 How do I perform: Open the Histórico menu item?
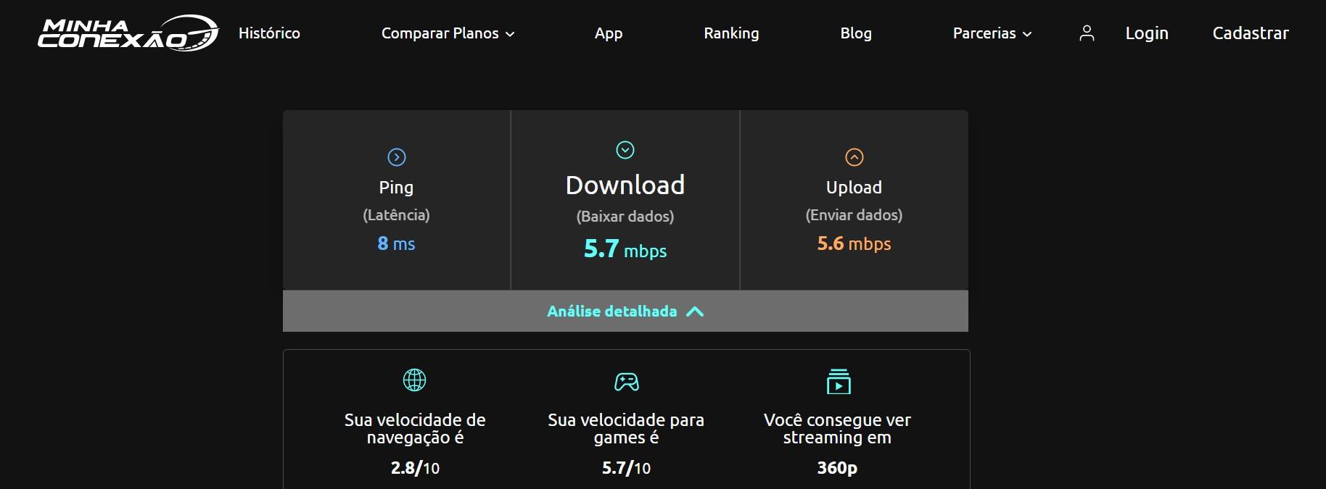point(269,33)
